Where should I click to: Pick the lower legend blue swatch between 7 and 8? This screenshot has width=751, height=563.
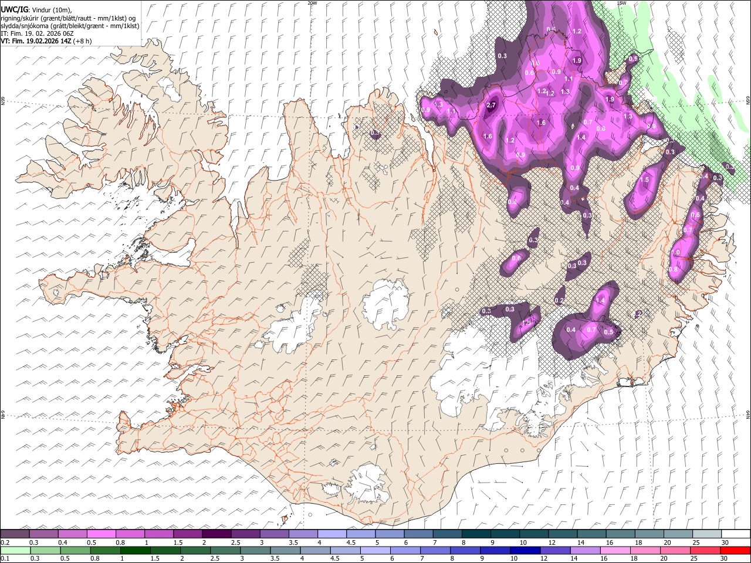[x=437, y=550]
